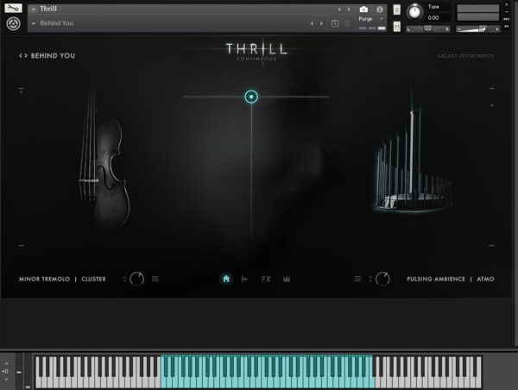Load next snapshot arrow in Behind You row
The height and width of the screenshot is (390, 518).
(321, 23)
